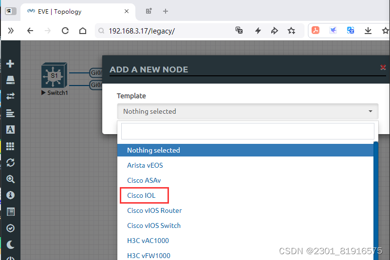Click the share arrow icon in address bar
390x260 pixels.
pos(274,31)
